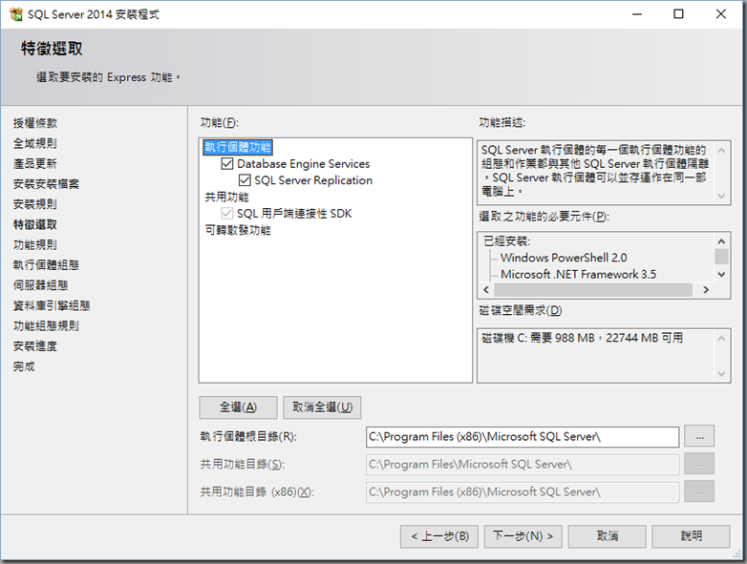Viewport: 747px width, 564px height.
Task: Select the 可轉散發功能 tree node
Action: tap(238, 230)
